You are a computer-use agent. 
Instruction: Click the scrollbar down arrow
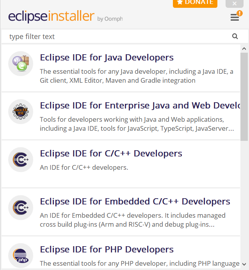tap(244, 264)
